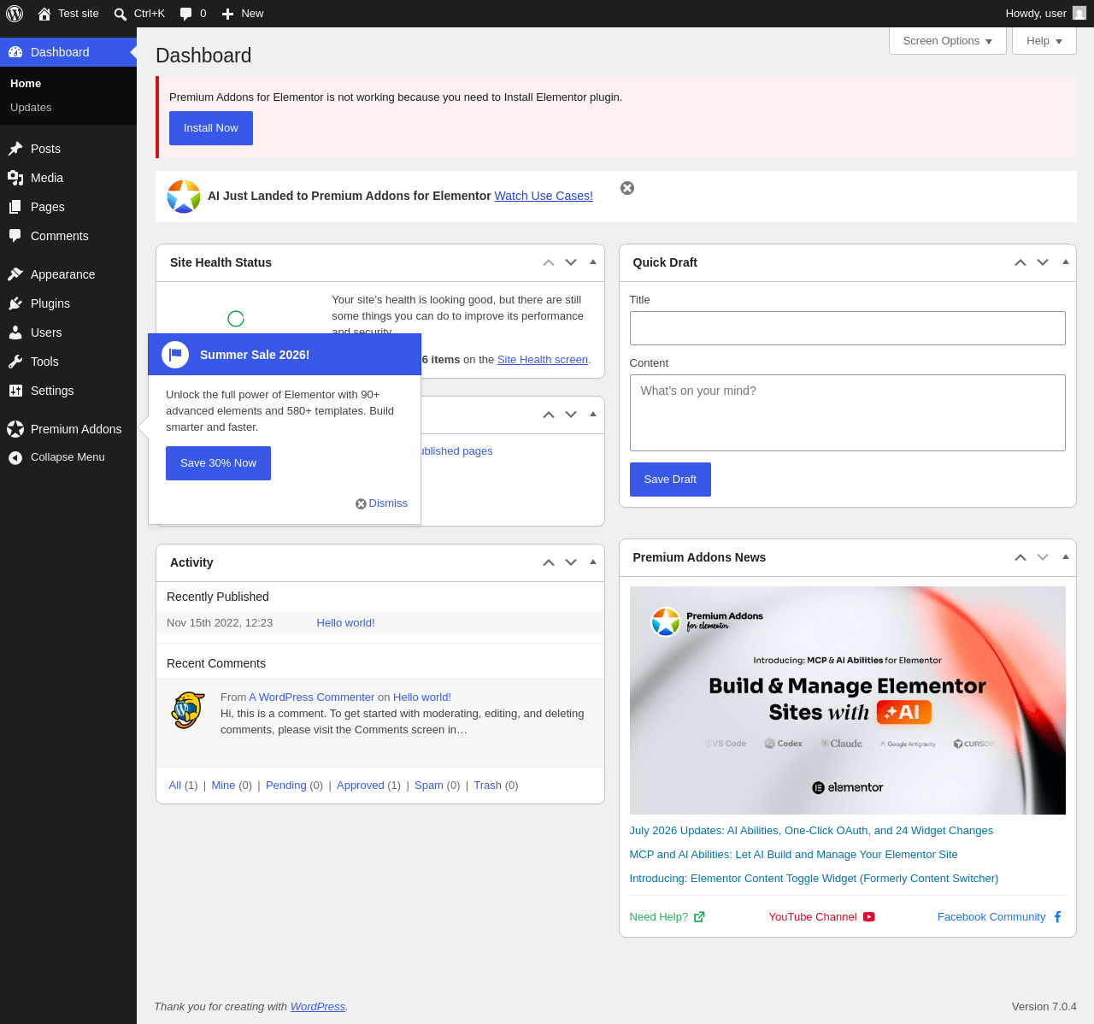This screenshot has height=1024, width=1094.
Task: Open the Hello world! recently published post
Action: click(x=345, y=623)
